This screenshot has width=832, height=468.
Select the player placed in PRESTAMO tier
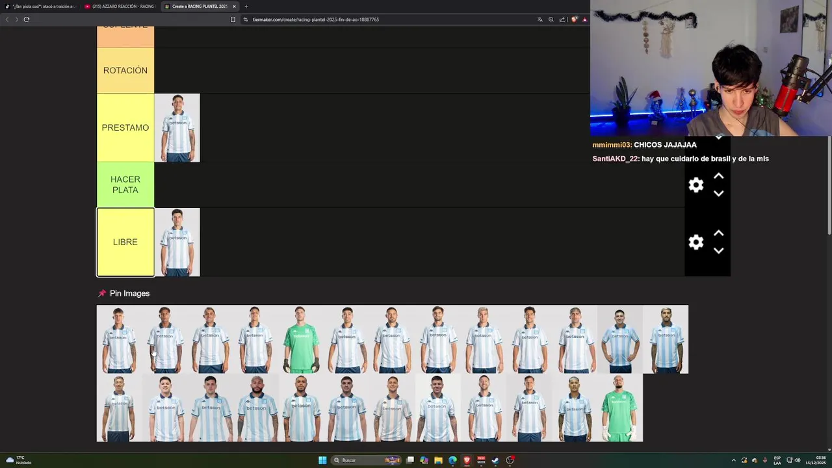pyautogui.click(x=177, y=128)
